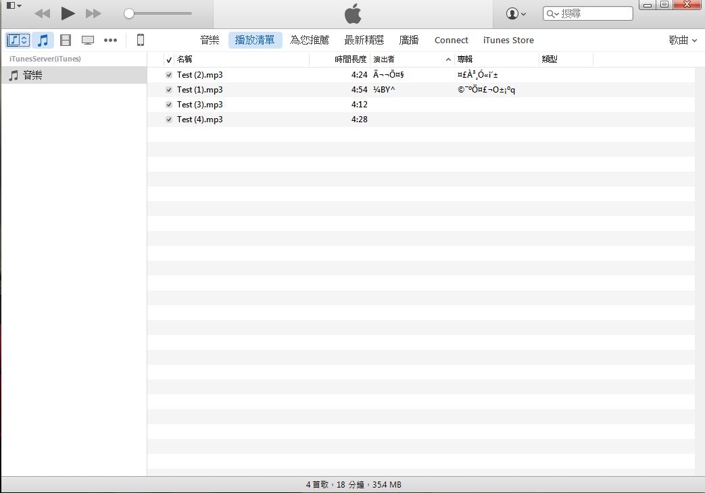Sort by the 類型 column header
705x493 pixels.
[566, 59]
